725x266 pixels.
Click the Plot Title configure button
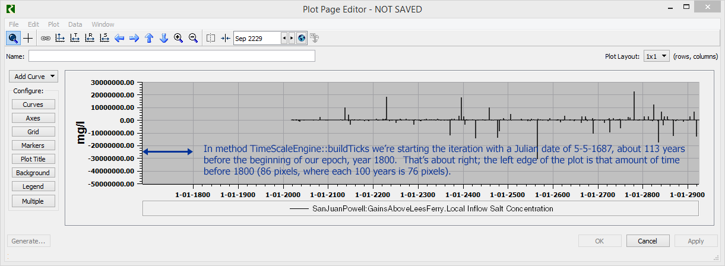click(33, 159)
